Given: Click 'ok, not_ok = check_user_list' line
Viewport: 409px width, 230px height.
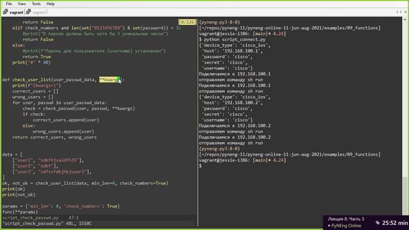Looking at the screenshot, I should tap(85, 183).
